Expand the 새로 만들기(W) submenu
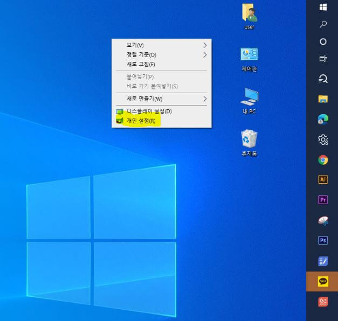This screenshot has height=321, width=338. [162, 99]
